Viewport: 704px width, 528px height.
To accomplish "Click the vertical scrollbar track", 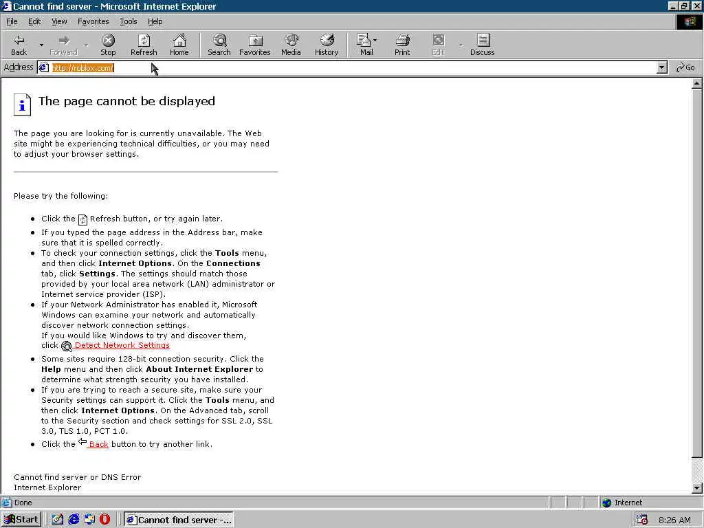I will pyautogui.click(x=697, y=470).
